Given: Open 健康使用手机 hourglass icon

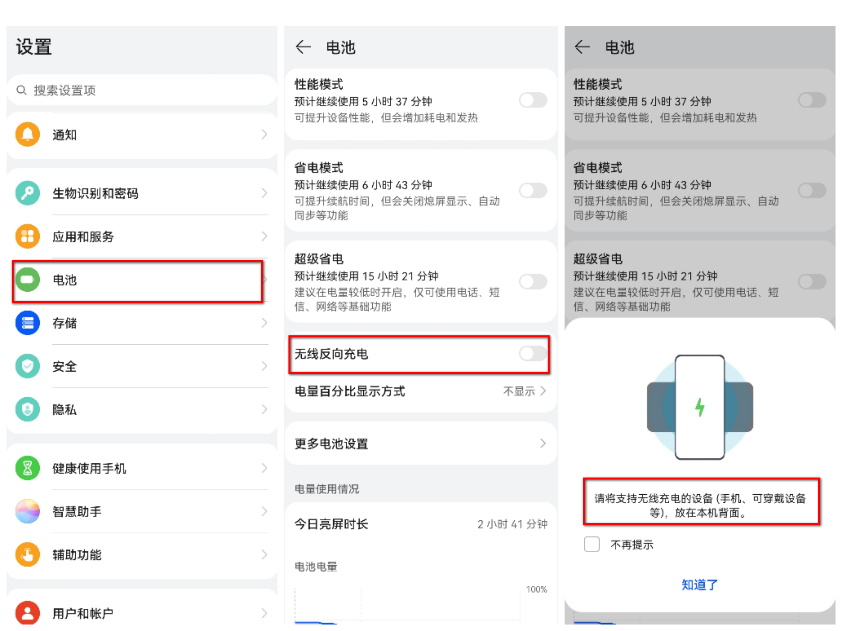Looking at the screenshot, I should tap(27, 468).
